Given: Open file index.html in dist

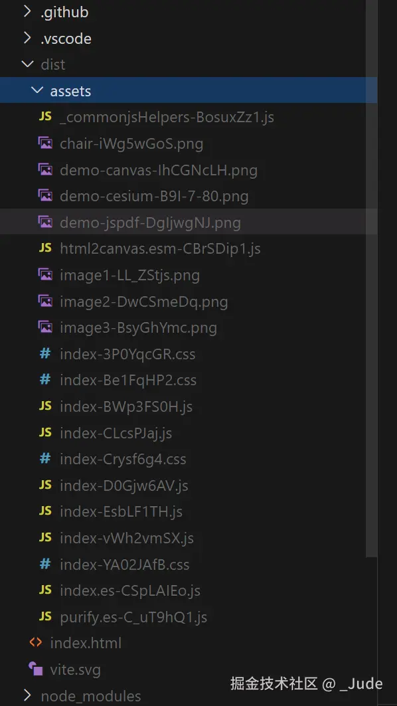Looking at the screenshot, I should tap(86, 643).
